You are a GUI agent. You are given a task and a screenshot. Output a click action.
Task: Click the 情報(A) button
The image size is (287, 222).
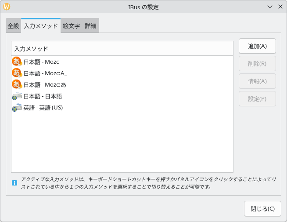257,81
